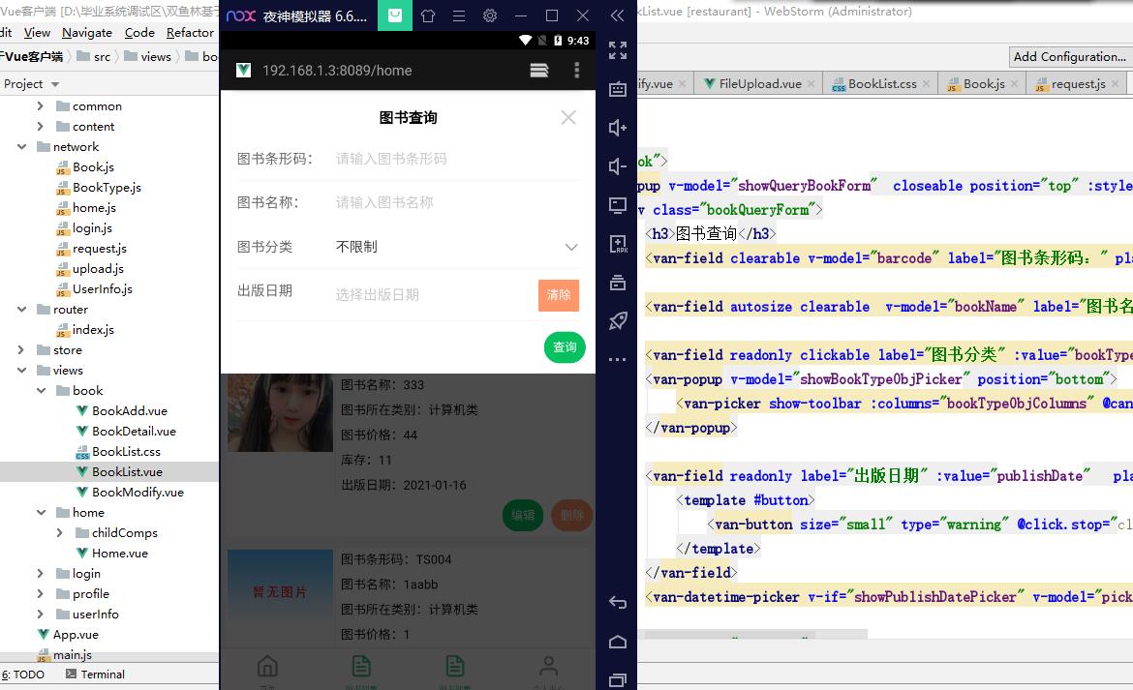This screenshot has height=690, width=1133.
Task: Open Nox hamburger menu icon
Action: click(459, 15)
